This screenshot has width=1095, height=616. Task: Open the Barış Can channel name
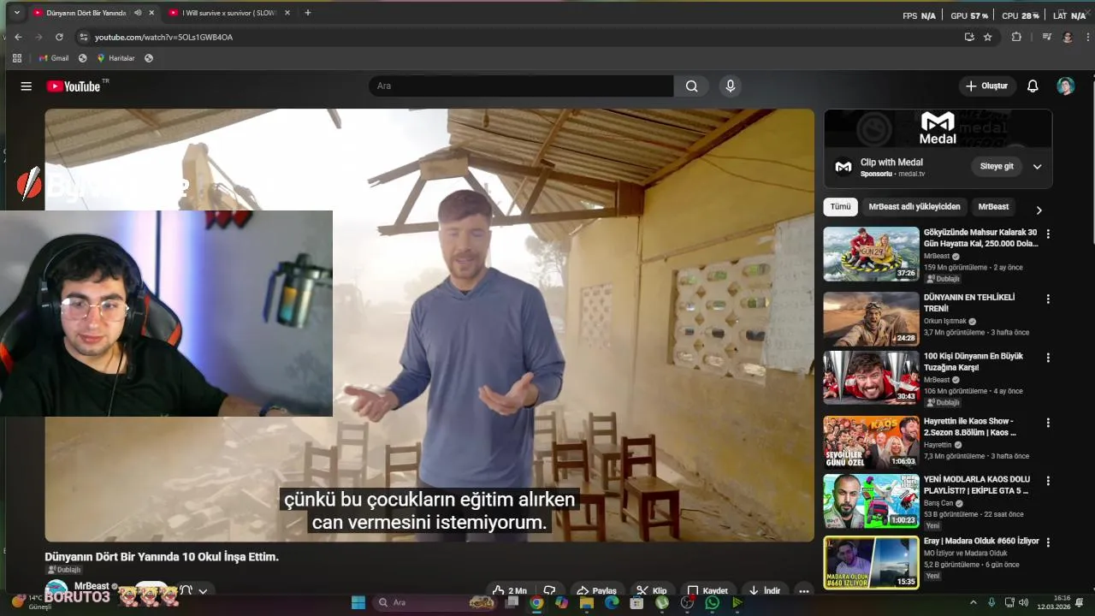click(x=940, y=503)
